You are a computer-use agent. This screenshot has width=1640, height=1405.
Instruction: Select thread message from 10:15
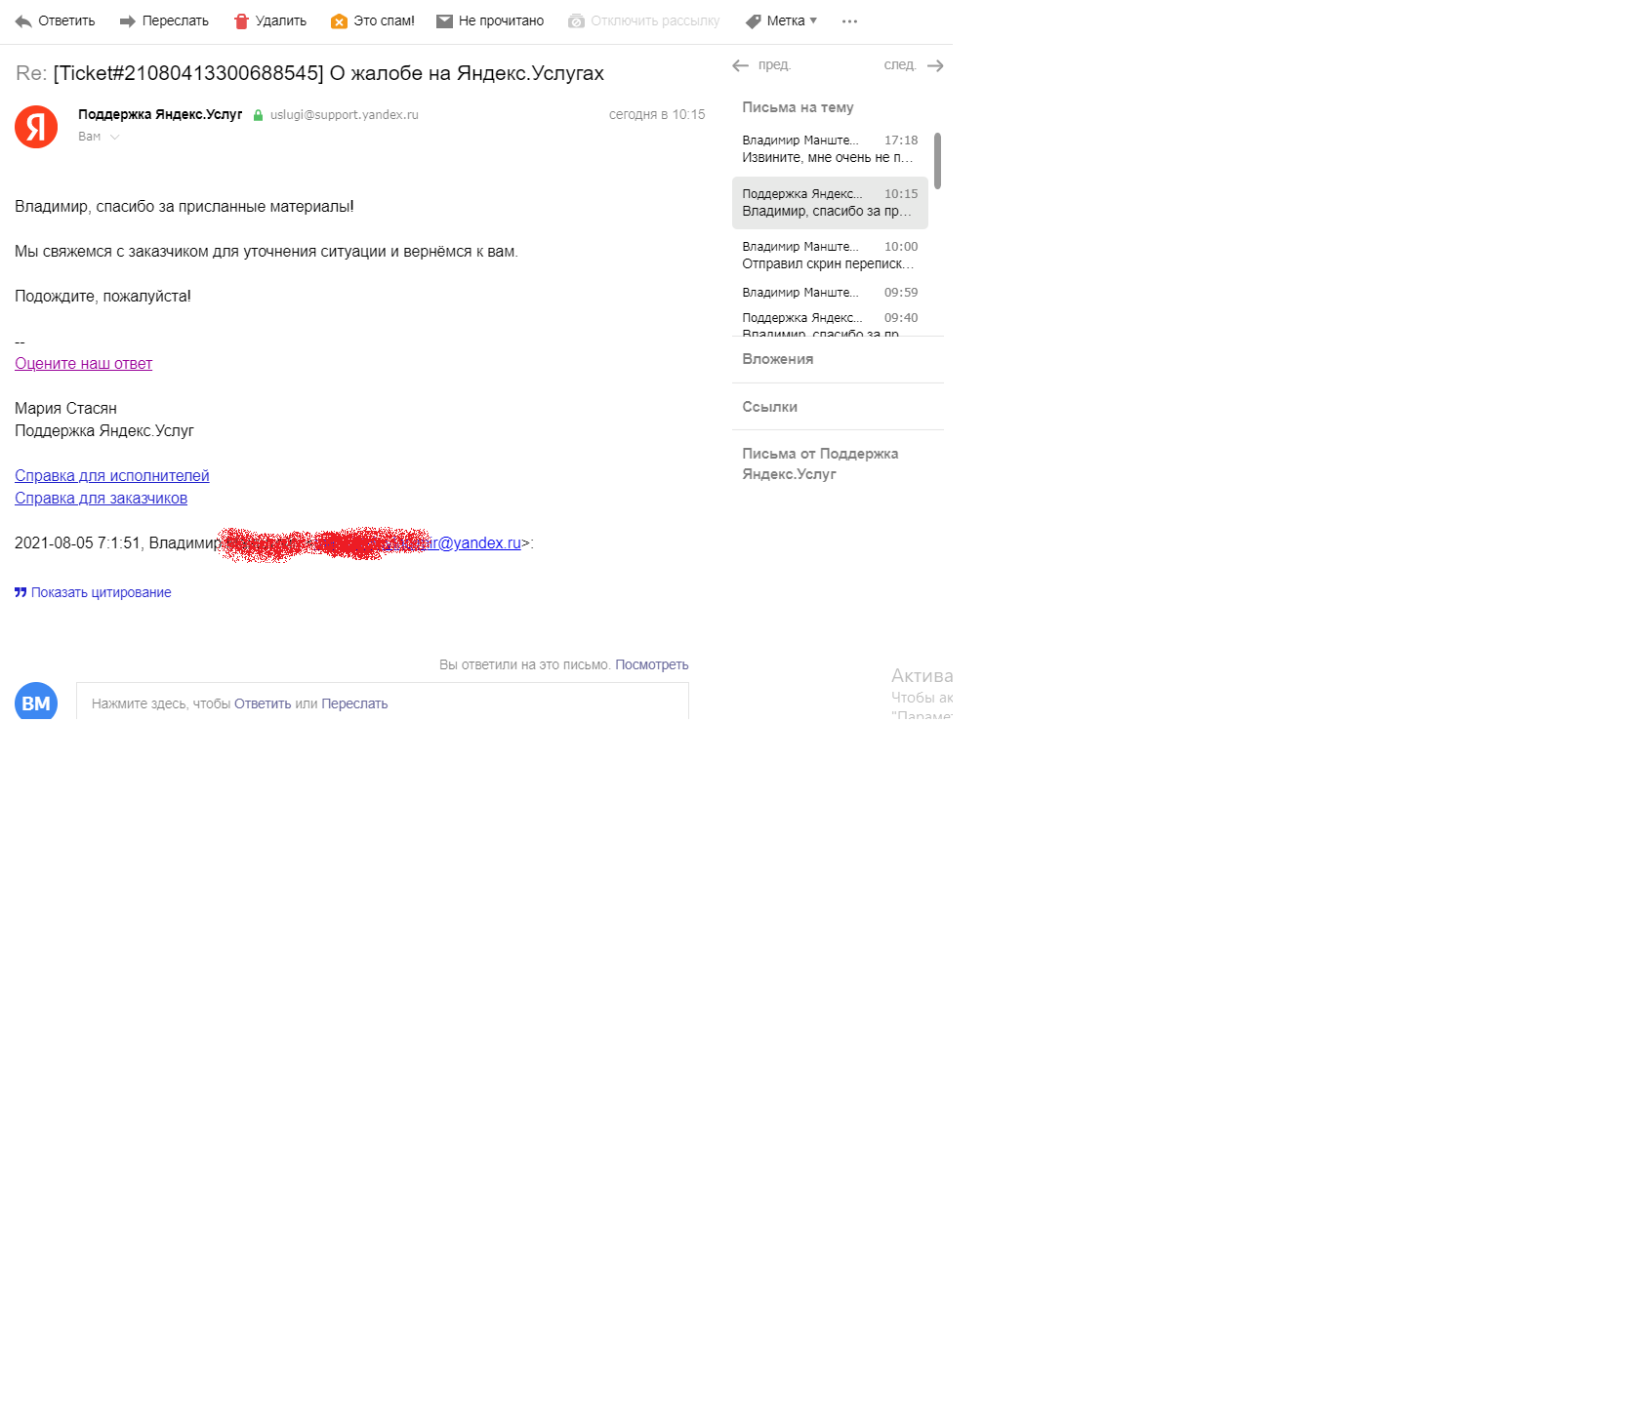pyautogui.click(x=830, y=202)
